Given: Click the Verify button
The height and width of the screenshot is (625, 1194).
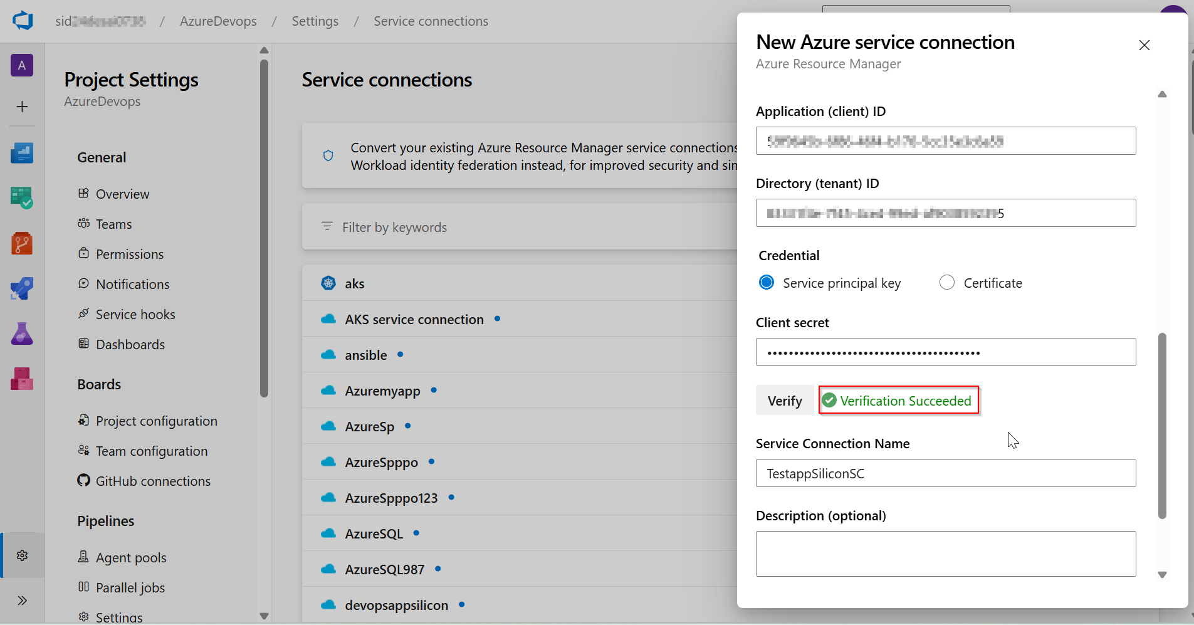Looking at the screenshot, I should tap(785, 401).
